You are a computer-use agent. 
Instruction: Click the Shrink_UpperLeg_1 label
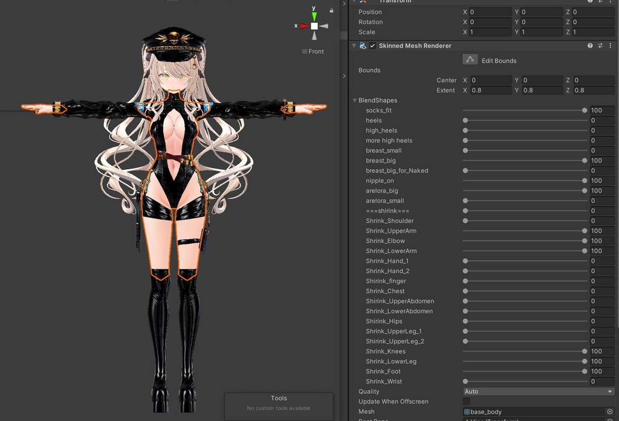tap(394, 332)
